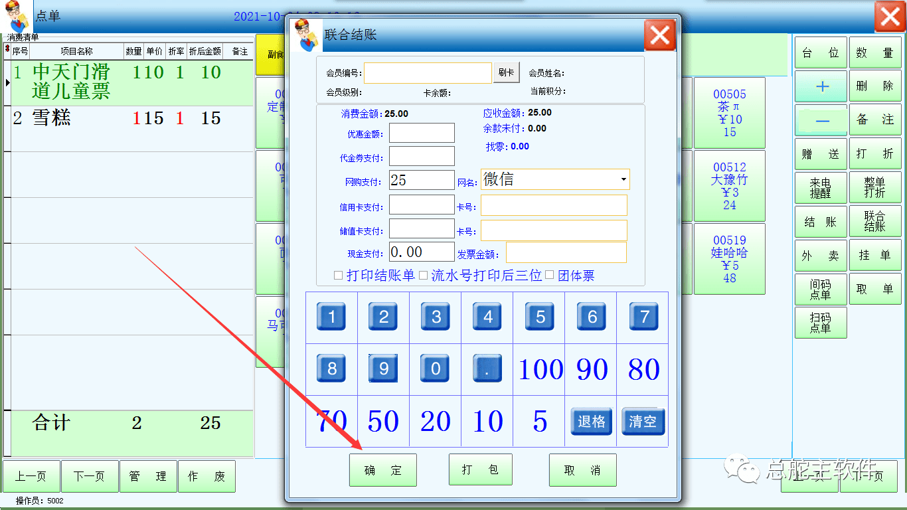Image resolution: width=907 pixels, height=510 pixels.
Task: Tap the number 7 keypad button
Action: pyautogui.click(x=644, y=317)
